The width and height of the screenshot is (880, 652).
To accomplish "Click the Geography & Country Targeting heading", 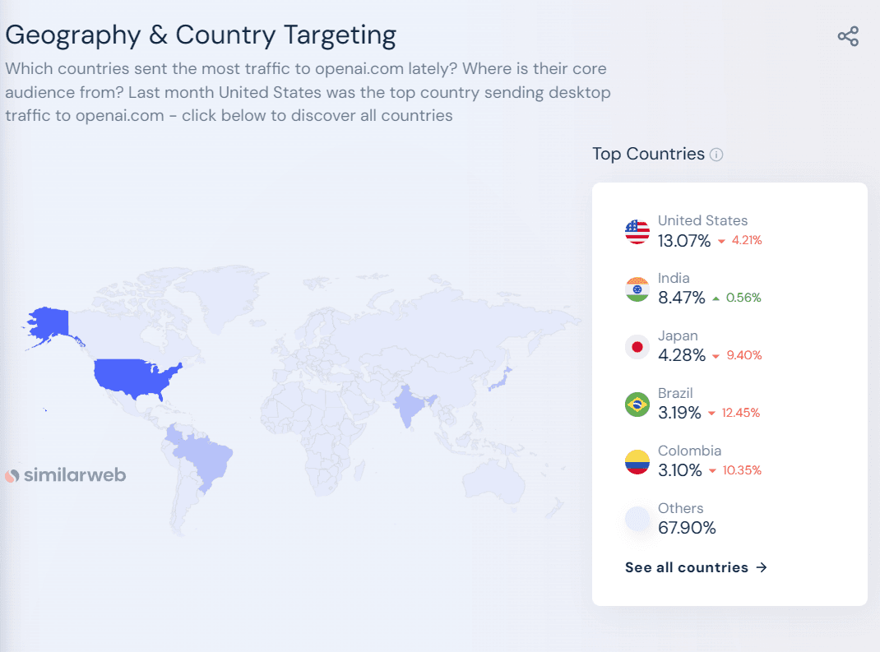I will (x=201, y=35).
